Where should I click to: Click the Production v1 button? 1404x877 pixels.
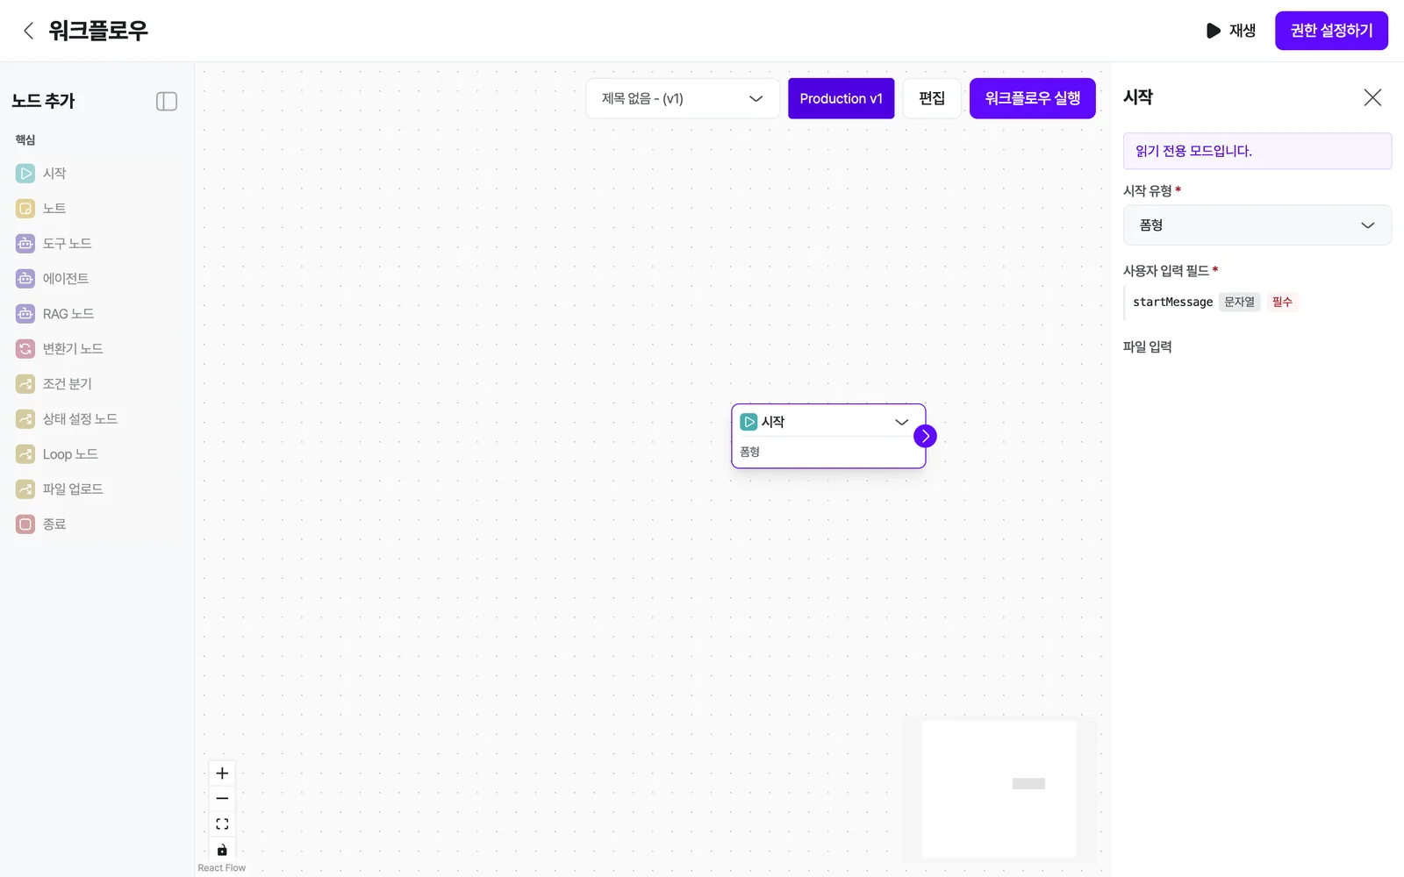[841, 98]
